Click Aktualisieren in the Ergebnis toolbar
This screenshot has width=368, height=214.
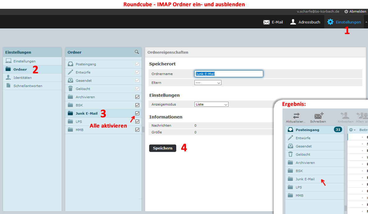coord(296,118)
